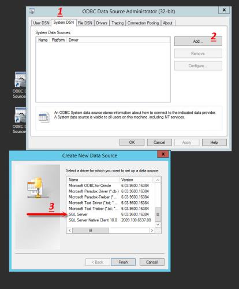Click Finish in the data source wizard
This screenshot has height=289, width=239.
click(x=123, y=262)
